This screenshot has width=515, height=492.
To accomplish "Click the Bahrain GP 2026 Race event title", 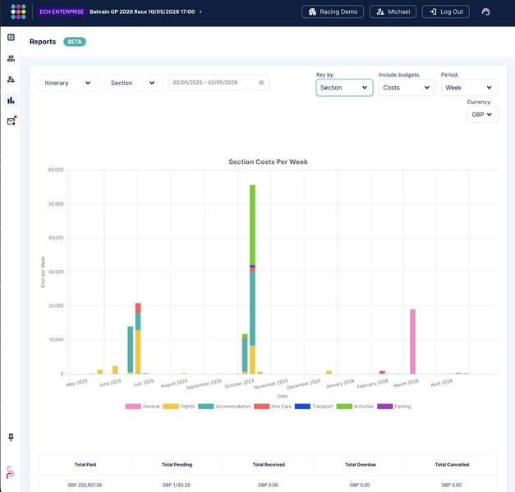I will point(142,11).
